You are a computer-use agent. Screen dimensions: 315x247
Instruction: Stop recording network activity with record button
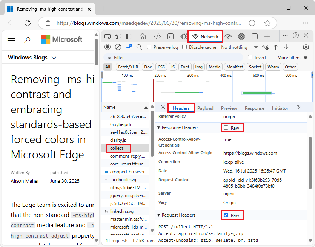tap(107, 47)
